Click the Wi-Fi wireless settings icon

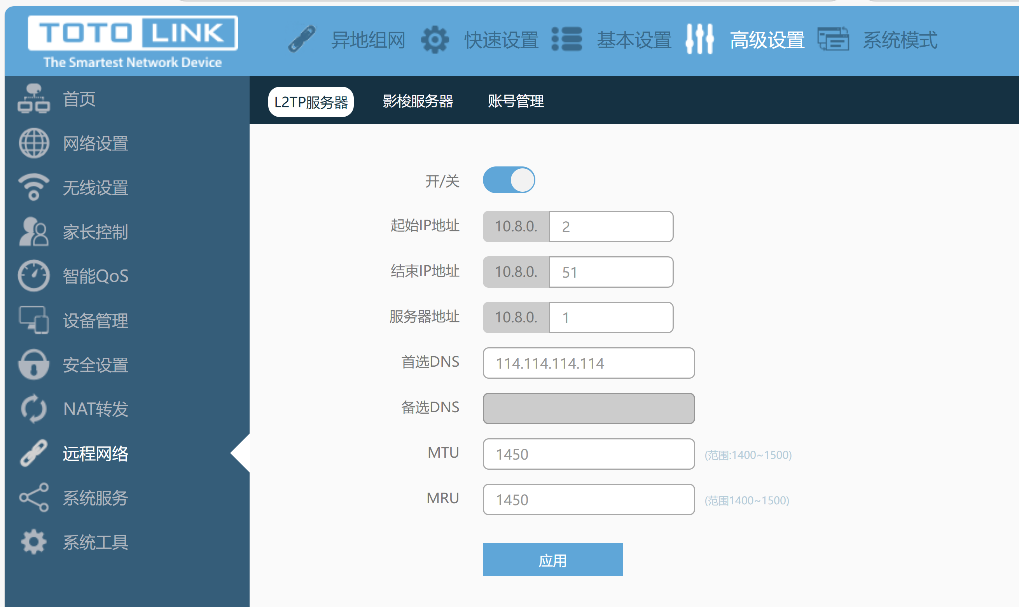(x=33, y=187)
